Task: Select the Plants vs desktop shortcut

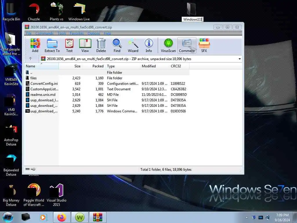Action: (x=57, y=11)
